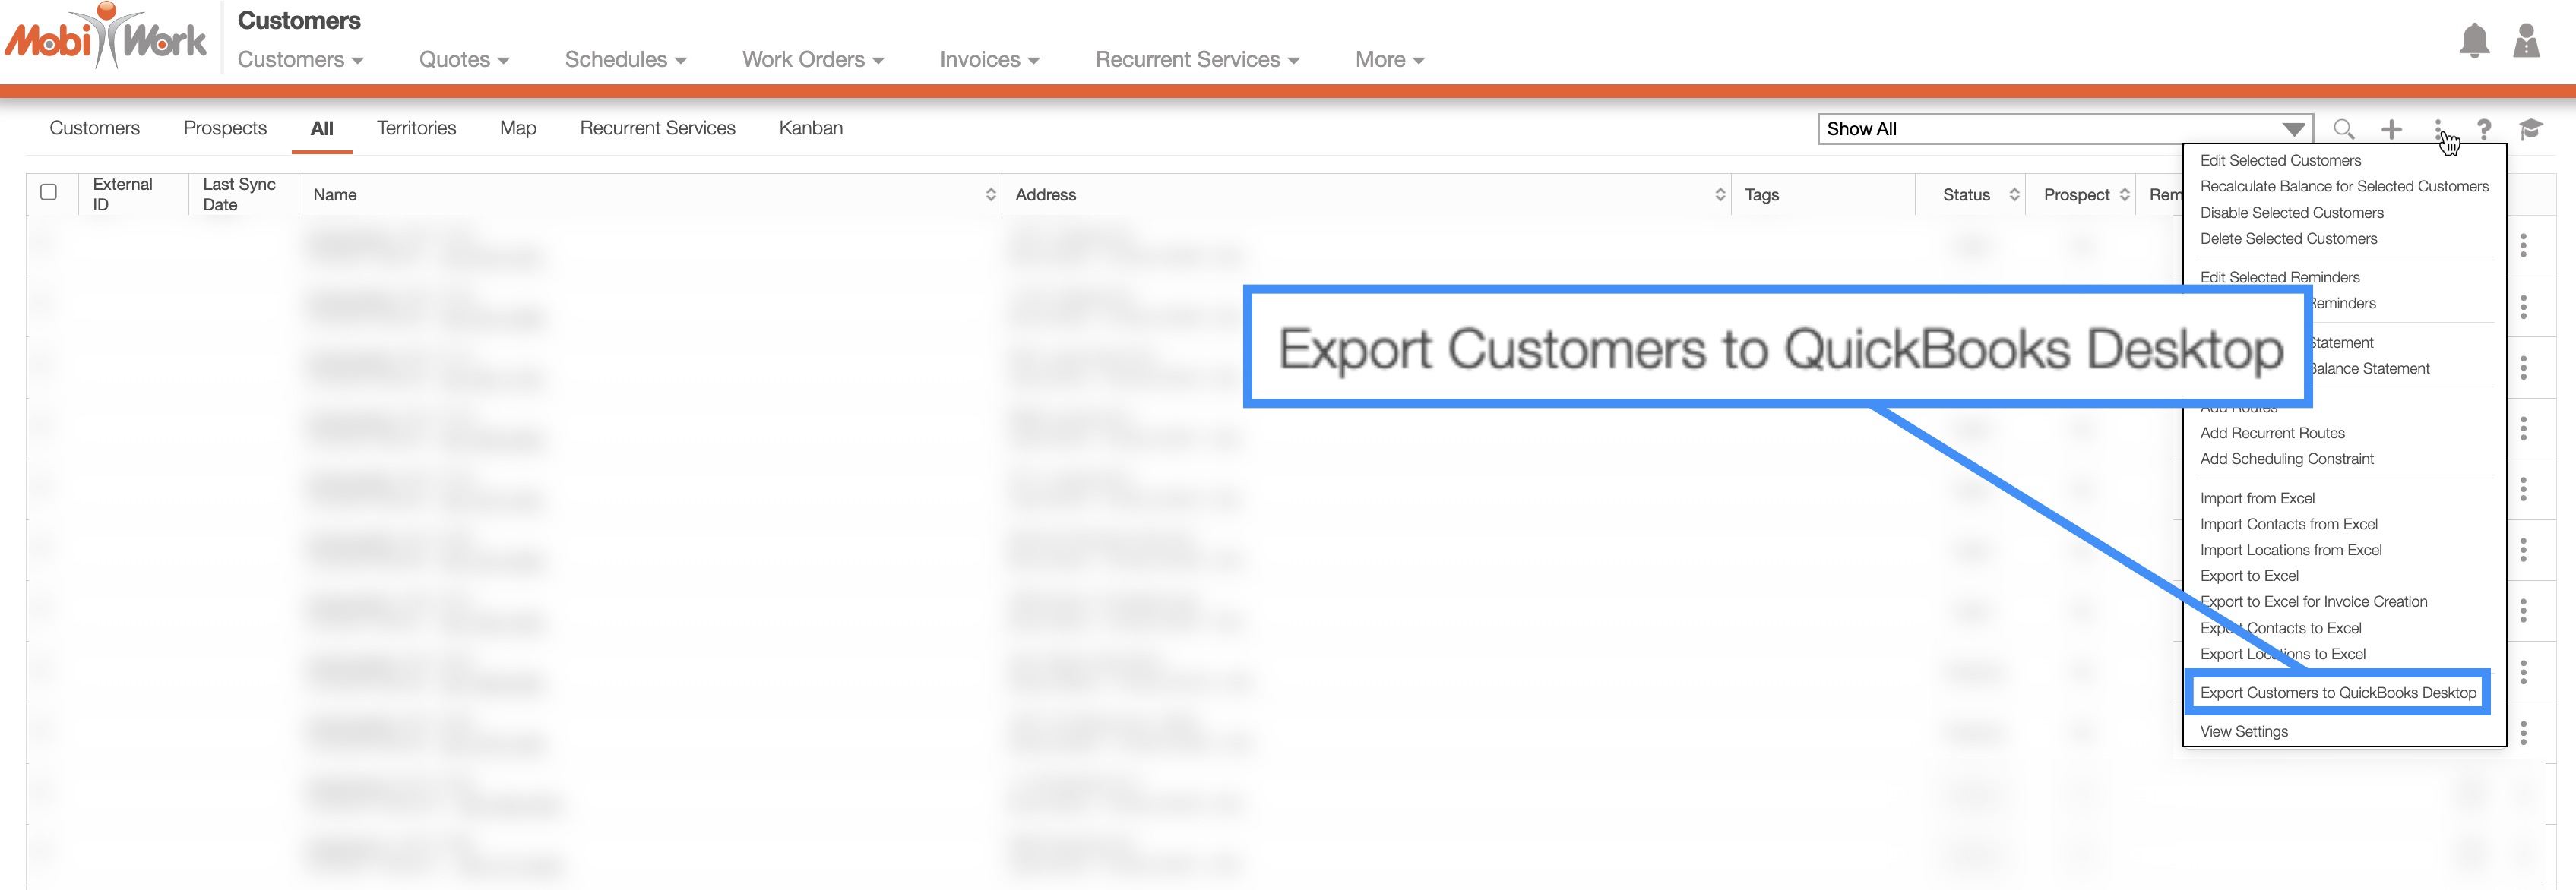
Task: Expand the Recurrent Services top menu
Action: (1196, 60)
